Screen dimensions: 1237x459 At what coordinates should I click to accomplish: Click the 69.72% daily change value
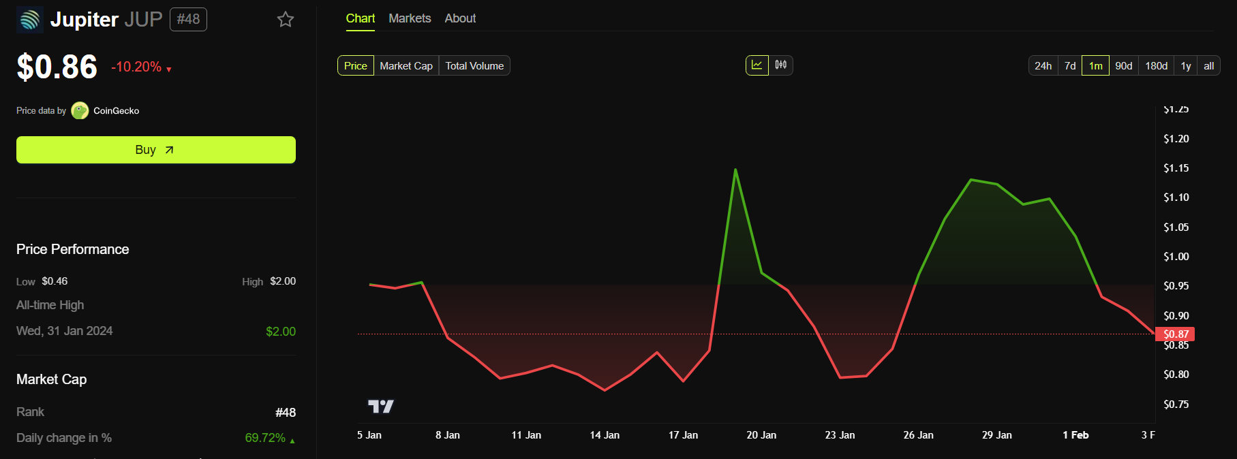265,438
